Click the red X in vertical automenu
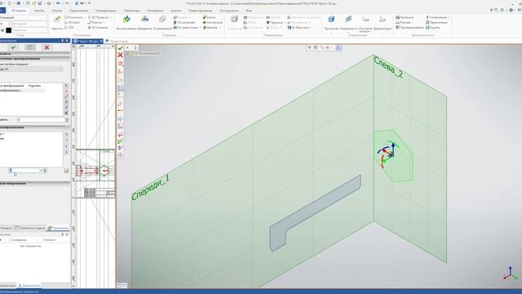The width and height of the screenshot is (522, 294). 120,55
